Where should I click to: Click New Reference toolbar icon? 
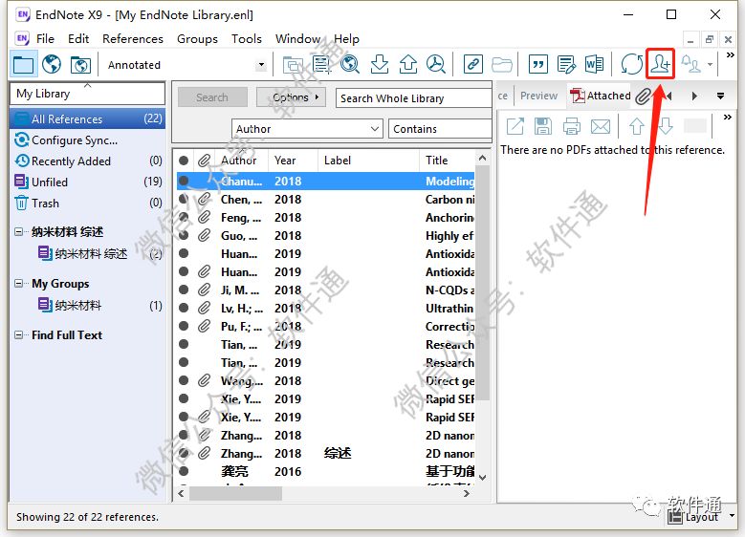click(321, 64)
